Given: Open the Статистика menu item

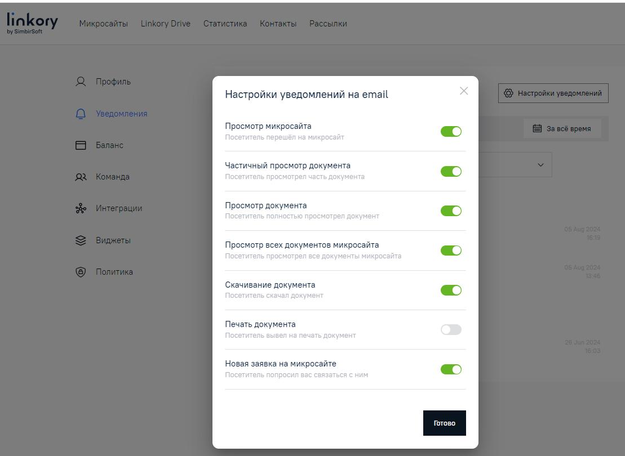Looking at the screenshot, I should tap(225, 24).
